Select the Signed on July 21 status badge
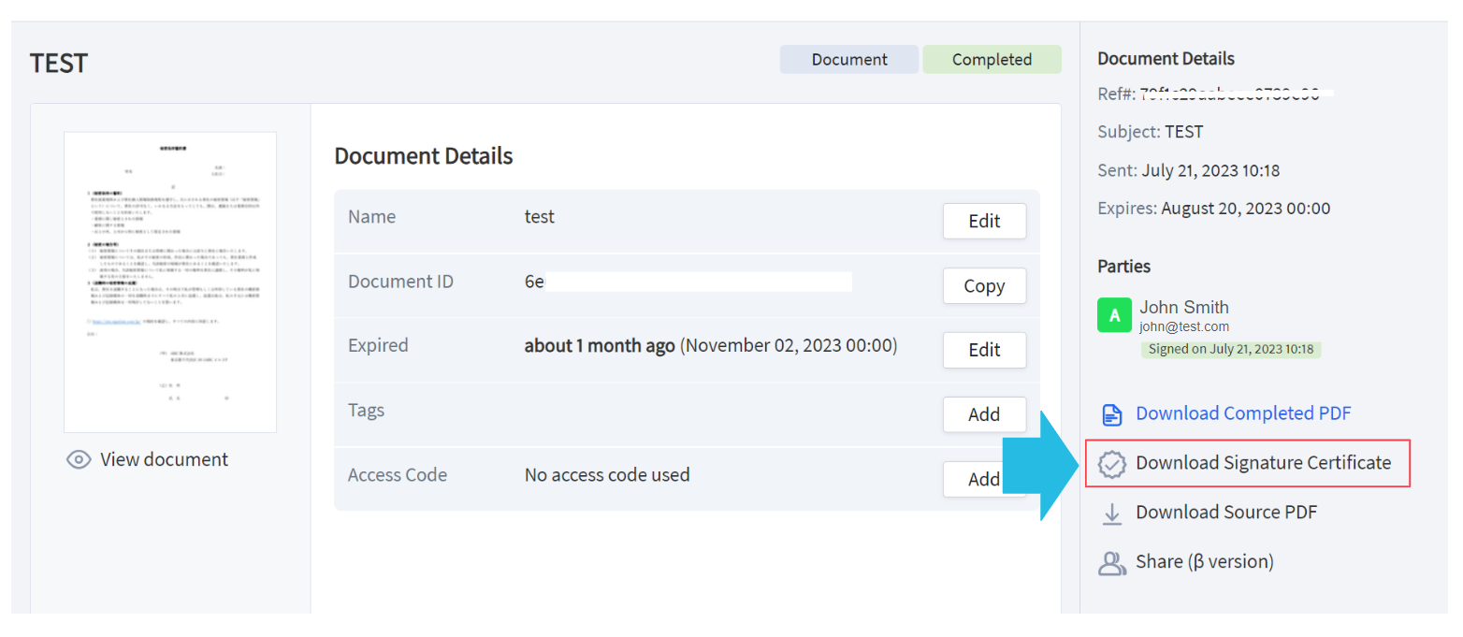1463x637 pixels. tap(1231, 349)
